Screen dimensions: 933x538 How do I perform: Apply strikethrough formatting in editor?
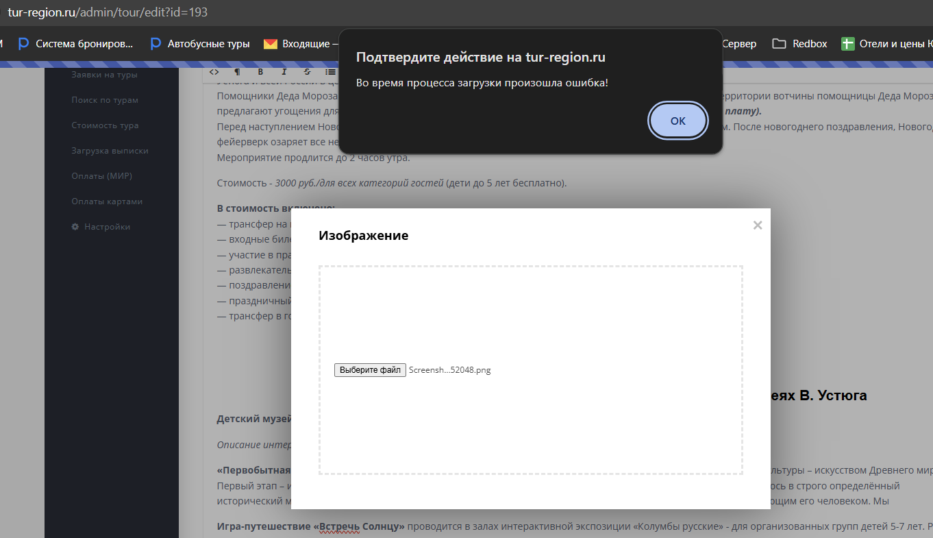(307, 71)
